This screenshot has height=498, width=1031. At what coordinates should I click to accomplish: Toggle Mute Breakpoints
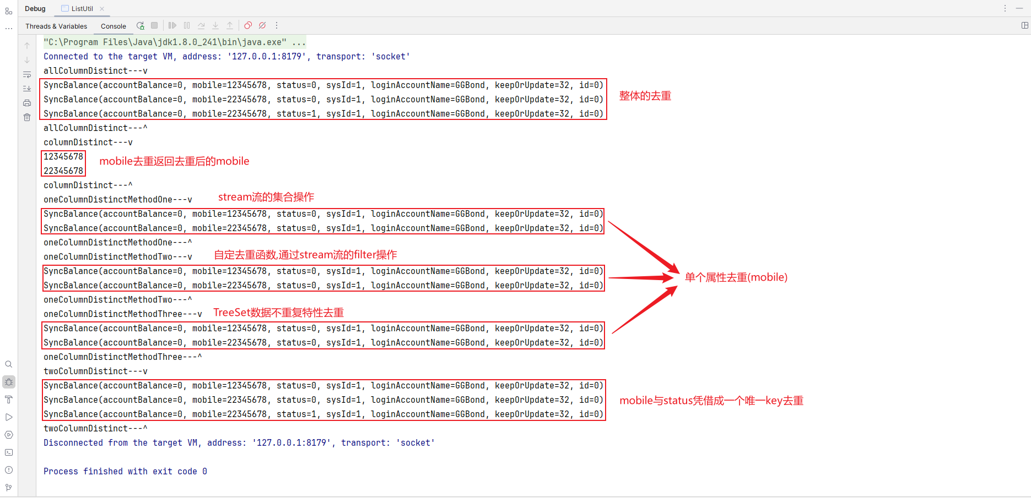pos(262,25)
